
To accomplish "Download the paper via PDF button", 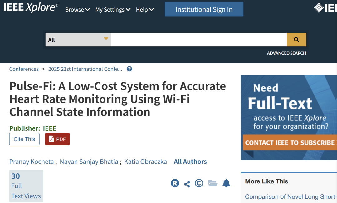I will [x=57, y=139].
